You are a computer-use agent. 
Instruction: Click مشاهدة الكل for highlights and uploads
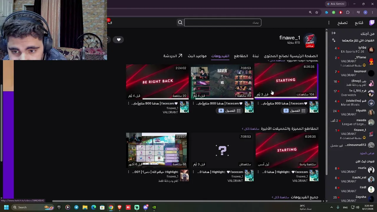pos(251,129)
